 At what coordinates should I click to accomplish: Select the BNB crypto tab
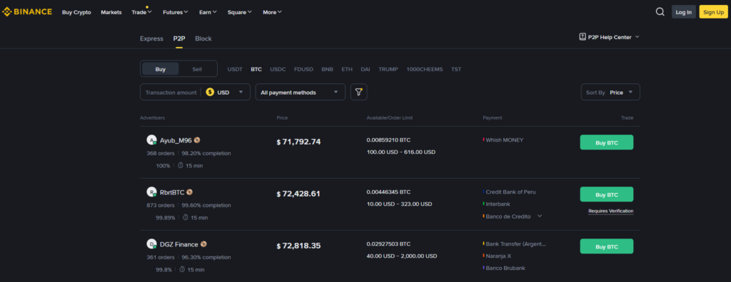click(x=327, y=69)
